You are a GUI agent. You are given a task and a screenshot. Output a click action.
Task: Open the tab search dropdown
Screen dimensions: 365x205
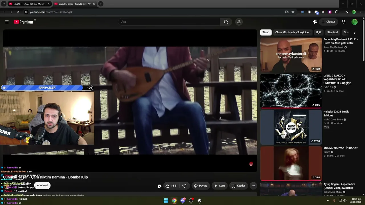[4, 4]
